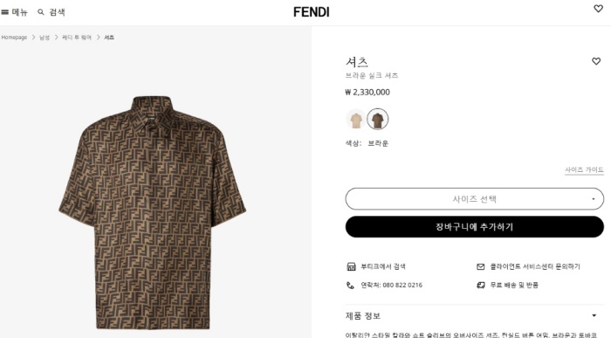Click the envelope client service icon
This screenshot has height=338, width=611.
pos(480,266)
